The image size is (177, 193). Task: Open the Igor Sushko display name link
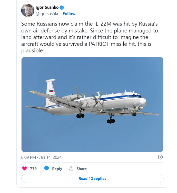pyautogui.click(x=47, y=7)
